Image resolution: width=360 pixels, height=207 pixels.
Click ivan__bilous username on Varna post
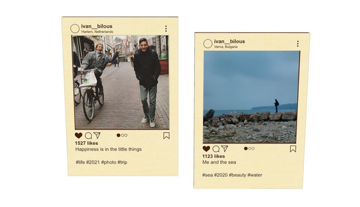(229, 42)
